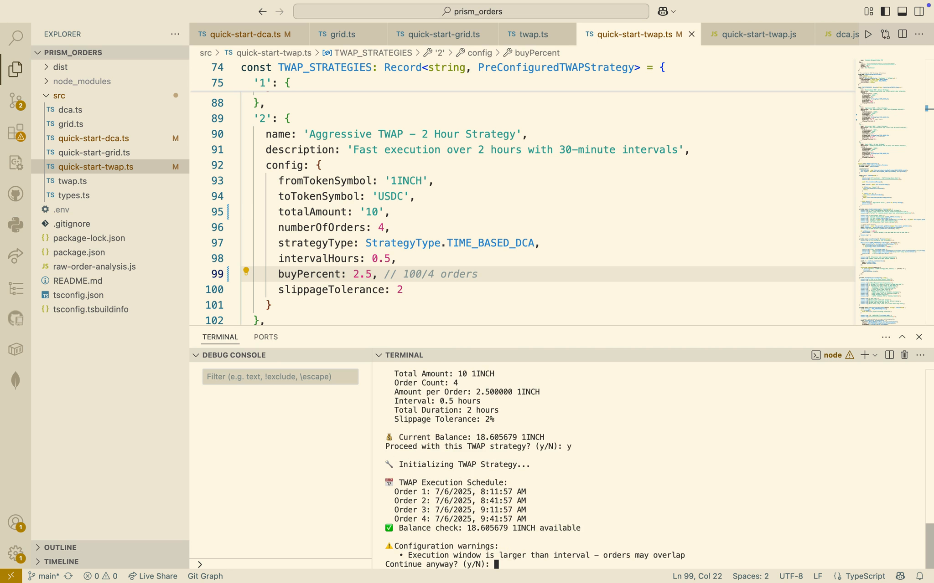
Task: Close the quick-start-twap.ts tab
Action: [691, 34]
